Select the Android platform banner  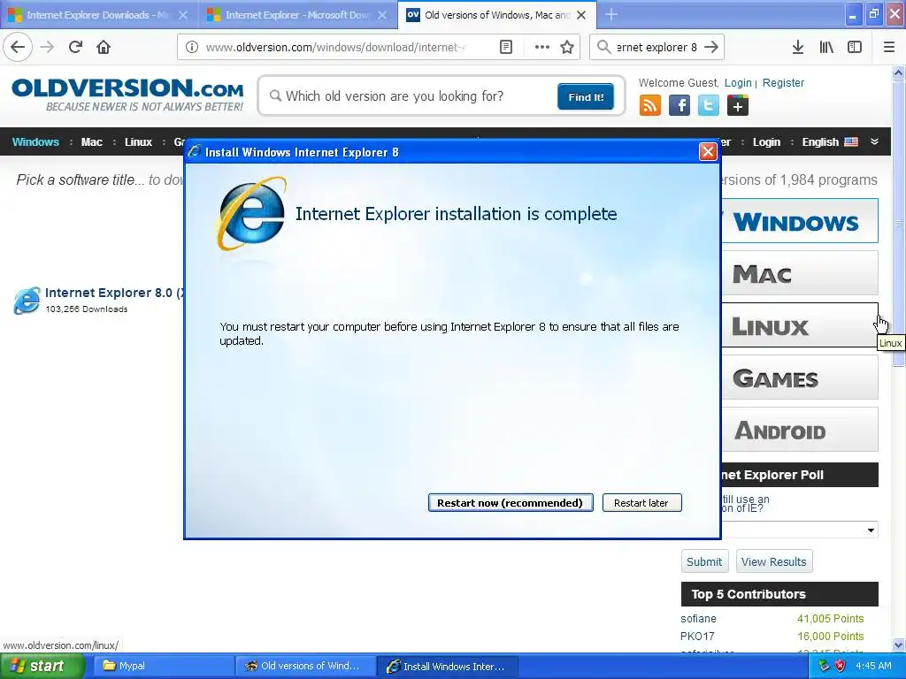(x=800, y=430)
